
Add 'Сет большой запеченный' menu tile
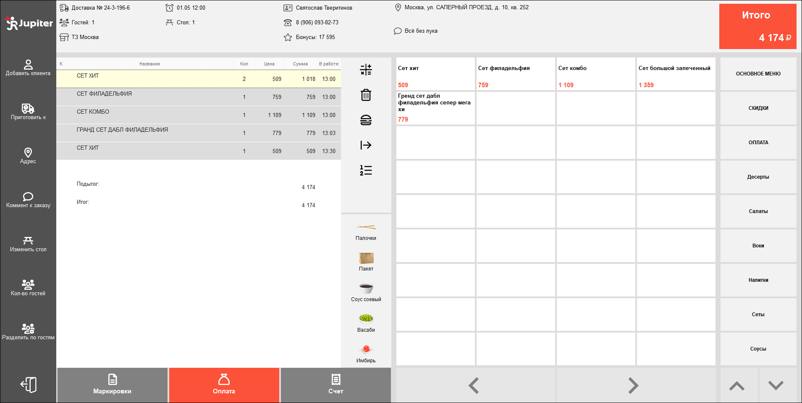[x=676, y=74]
